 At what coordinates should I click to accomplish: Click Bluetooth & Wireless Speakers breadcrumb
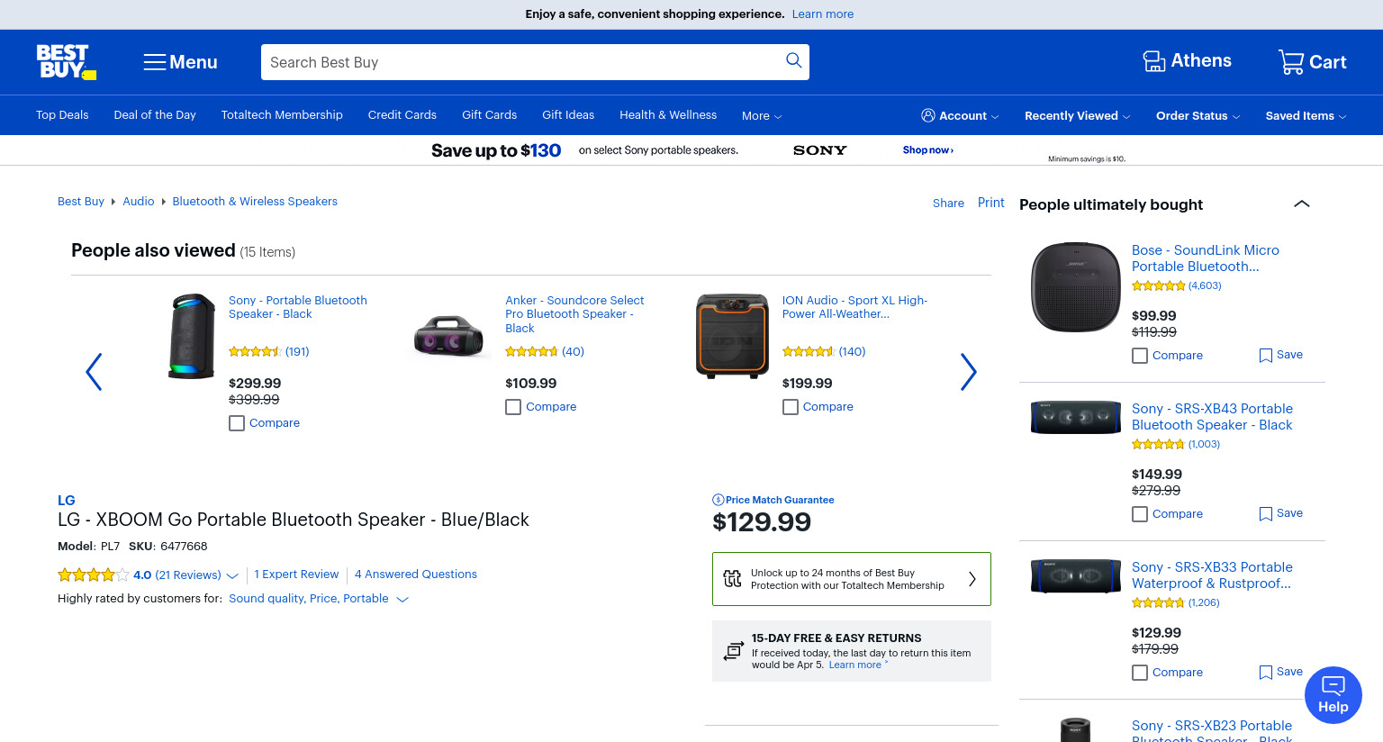[255, 202]
